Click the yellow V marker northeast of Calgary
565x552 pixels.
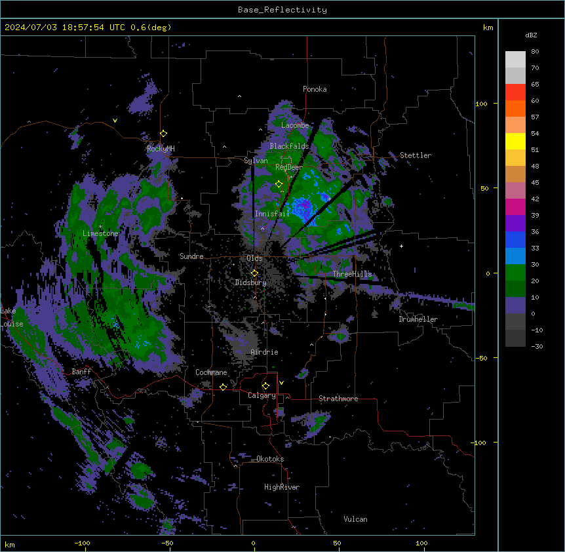coord(281,383)
